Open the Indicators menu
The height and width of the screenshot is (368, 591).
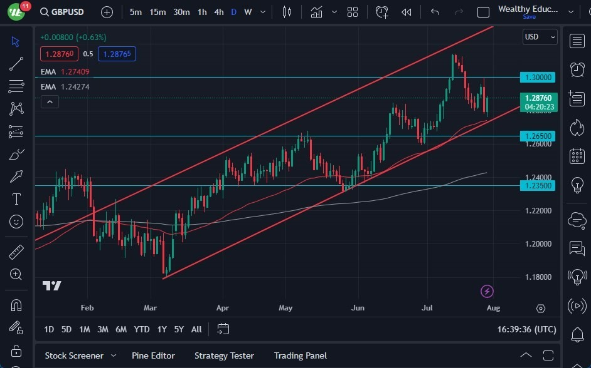pos(316,11)
